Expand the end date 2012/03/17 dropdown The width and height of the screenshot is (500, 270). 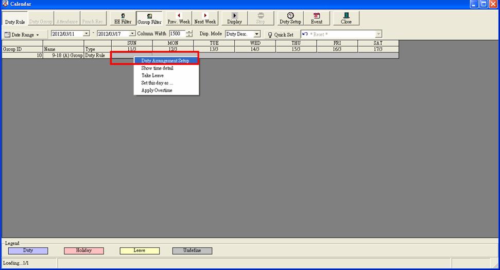(132, 33)
